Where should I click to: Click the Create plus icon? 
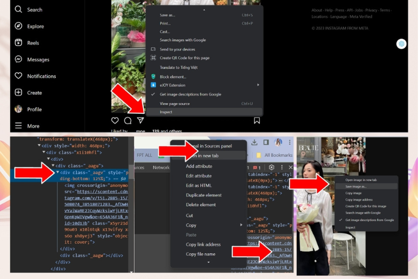18,92
